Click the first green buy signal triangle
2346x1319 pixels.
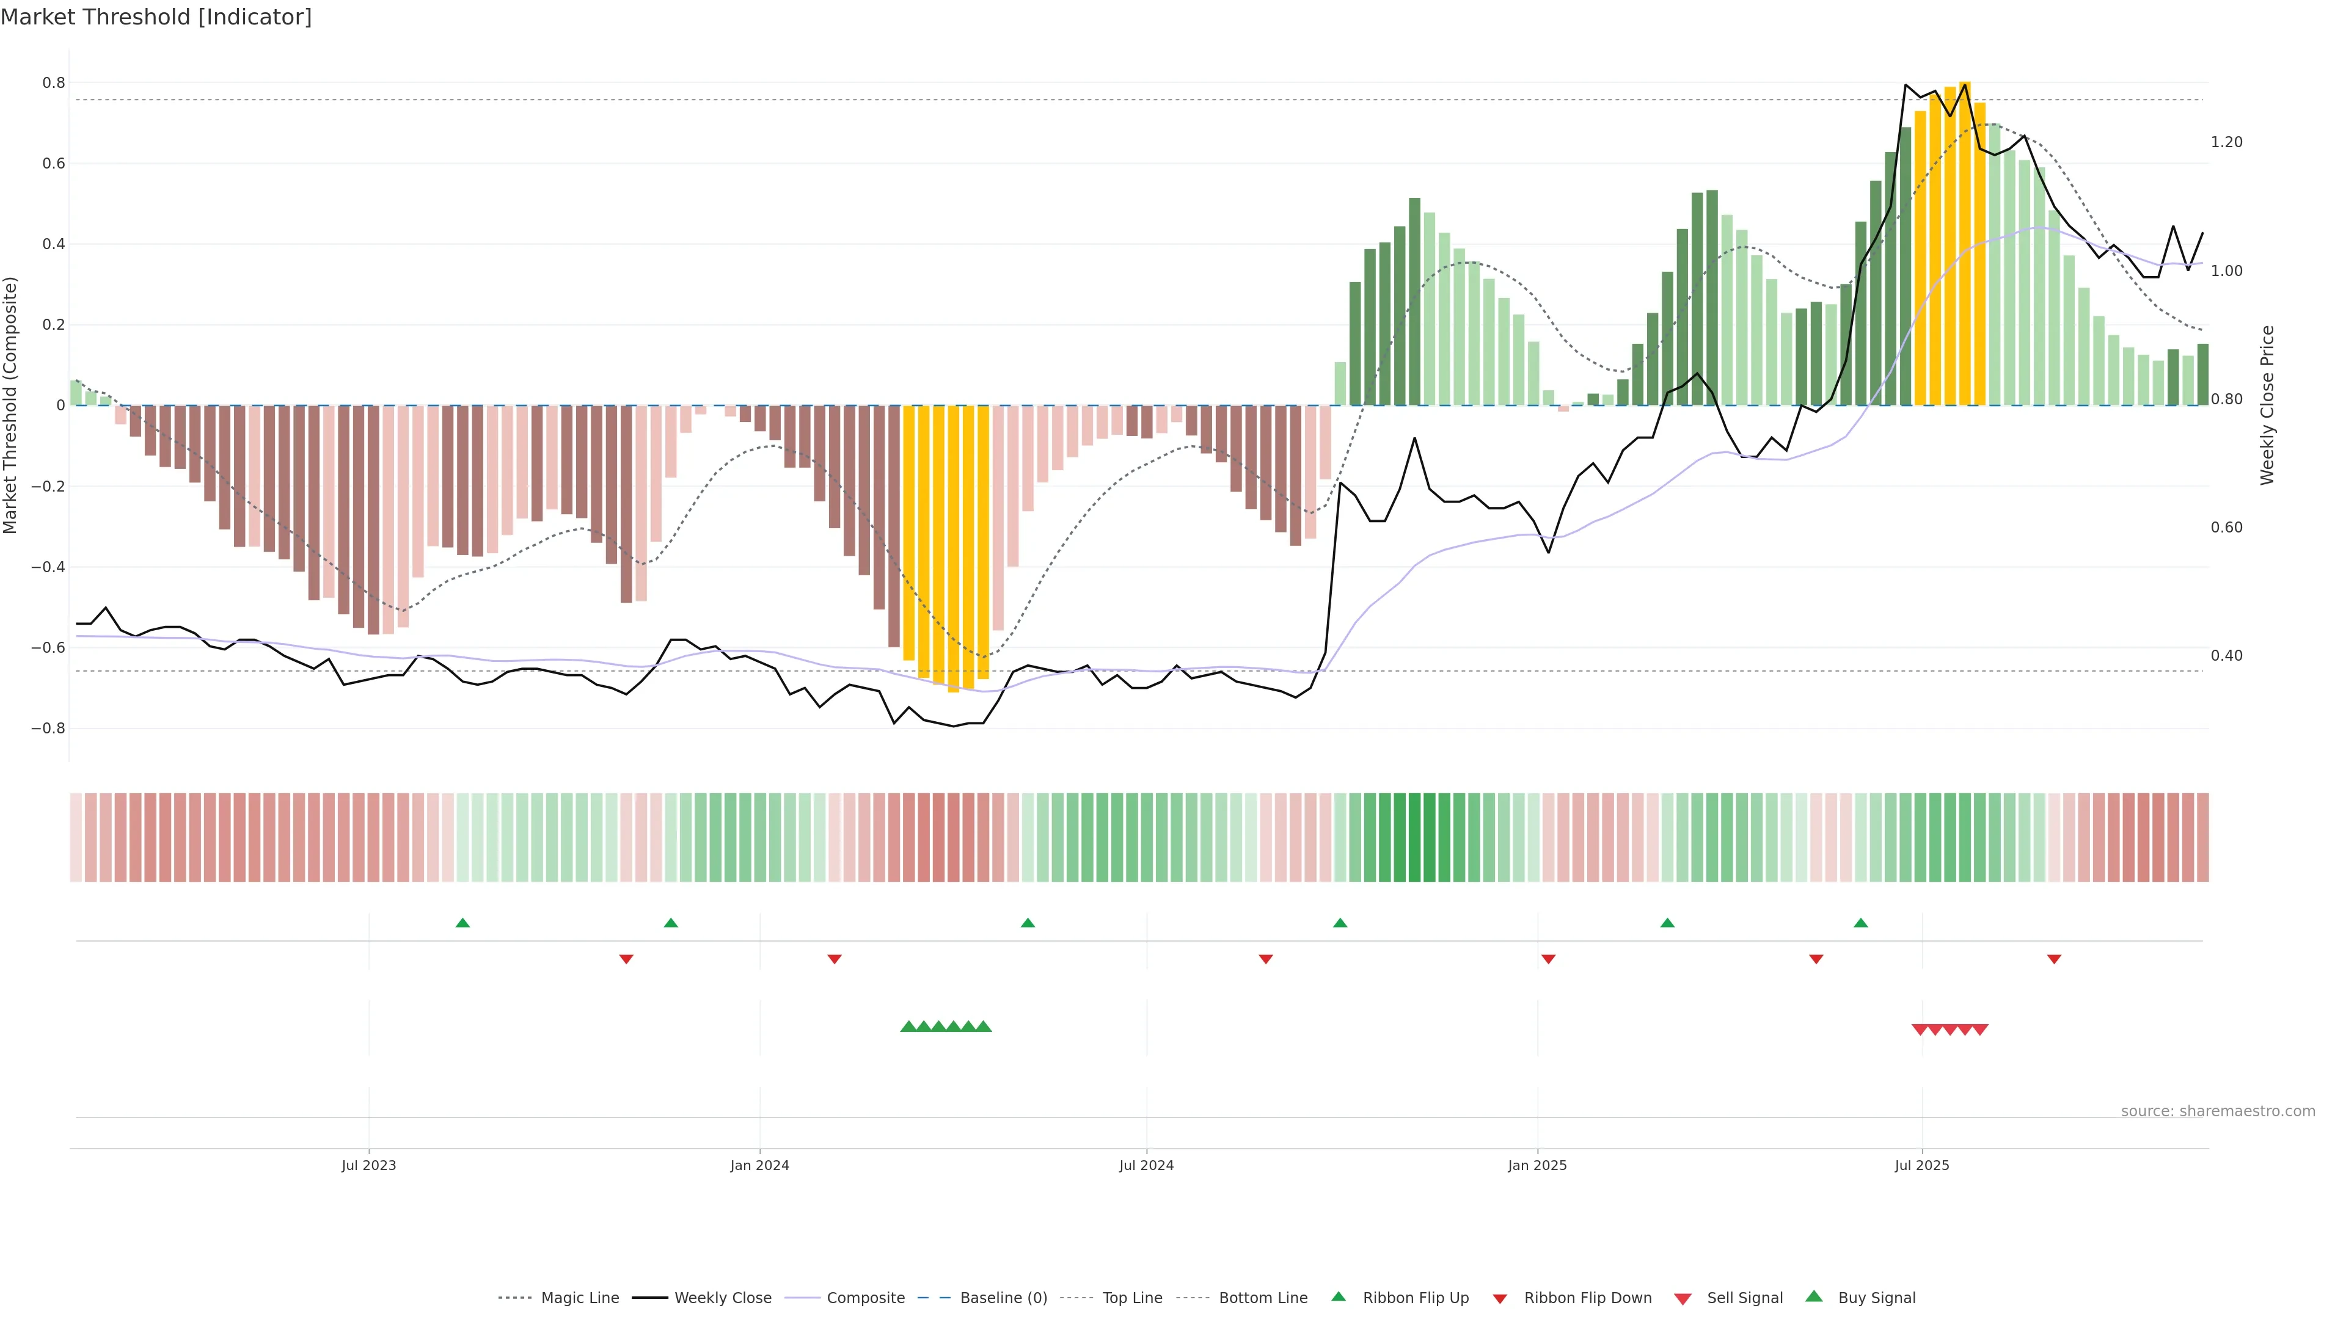pos(908,1026)
